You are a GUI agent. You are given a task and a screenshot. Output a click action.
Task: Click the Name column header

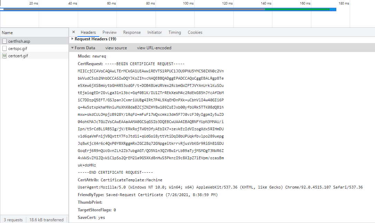[7, 33]
